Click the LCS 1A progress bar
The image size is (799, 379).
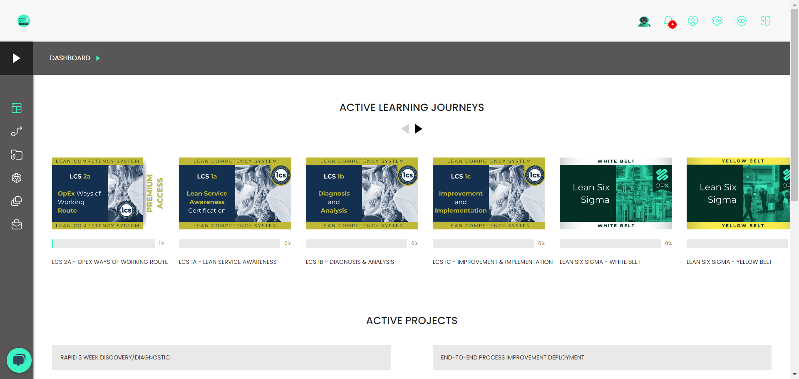(x=229, y=244)
